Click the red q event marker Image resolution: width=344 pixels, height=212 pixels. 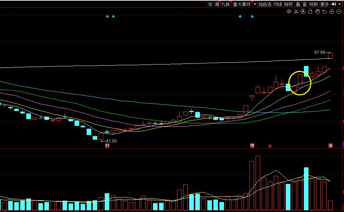(x=270, y=146)
